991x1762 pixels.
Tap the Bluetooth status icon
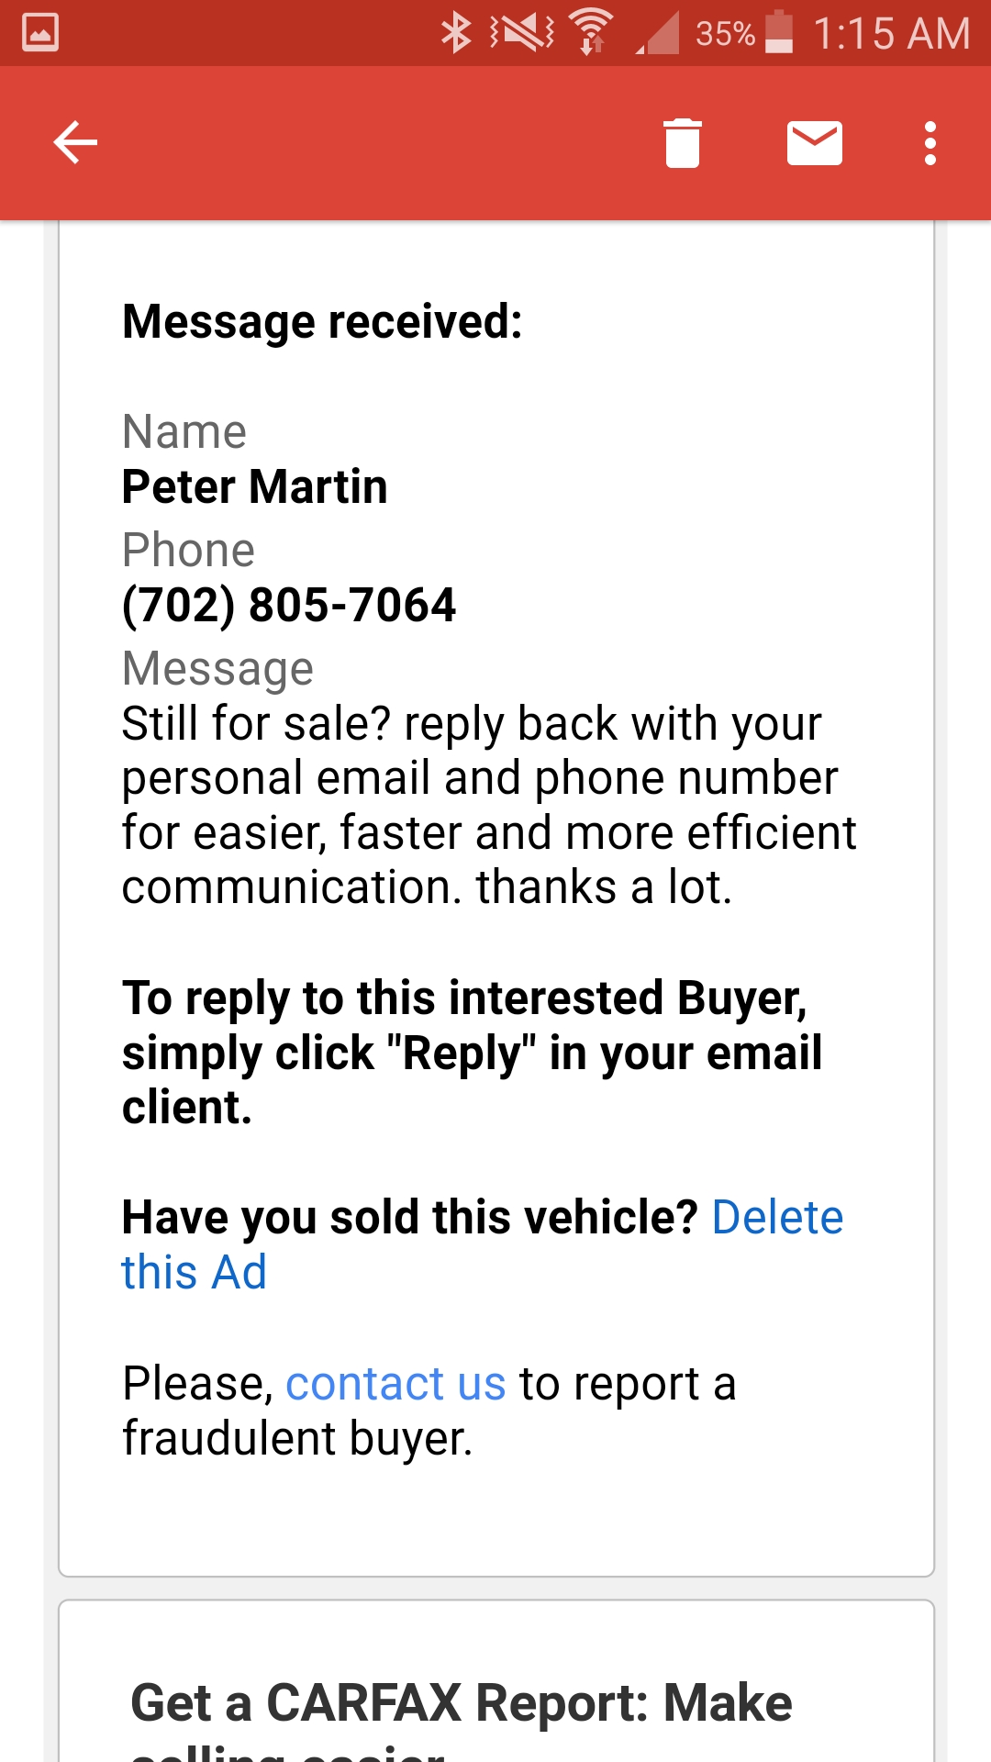[456, 33]
